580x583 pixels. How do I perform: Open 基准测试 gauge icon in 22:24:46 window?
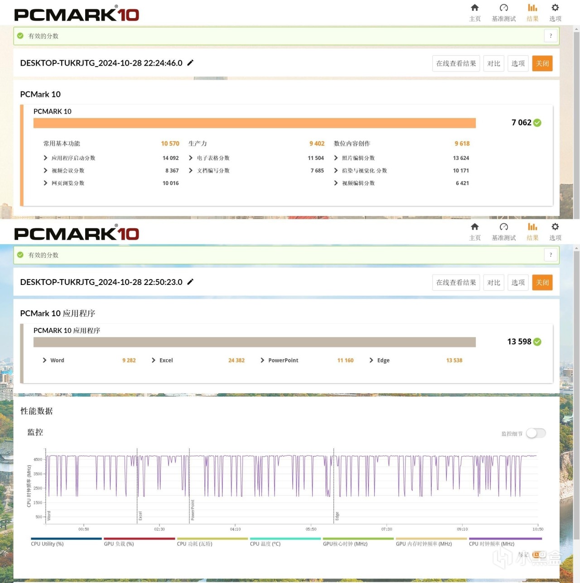pyautogui.click(x=503, y=8)
